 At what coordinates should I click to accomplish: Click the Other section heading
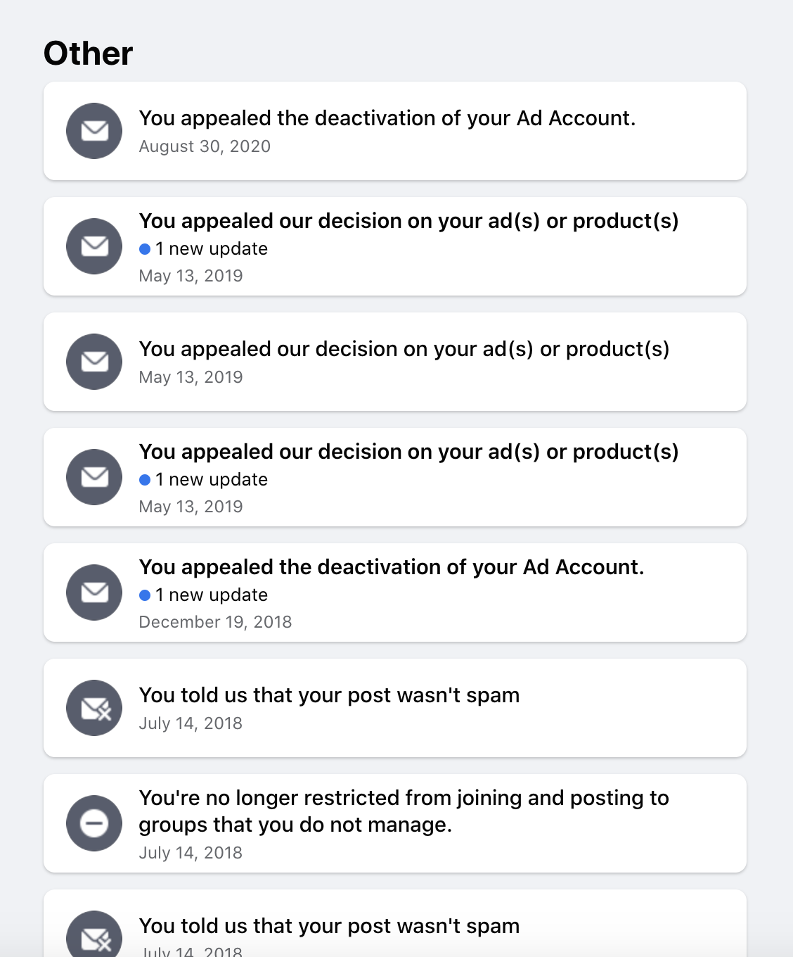pos(88,53)
